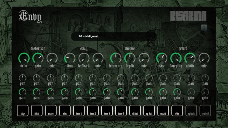
Task: Click the distortion gain knob
Action: (38, 58)
